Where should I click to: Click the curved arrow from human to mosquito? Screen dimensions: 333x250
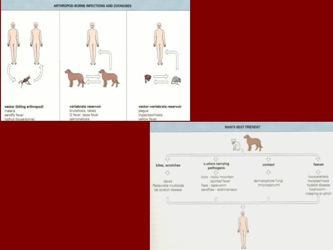click(11, 73)
